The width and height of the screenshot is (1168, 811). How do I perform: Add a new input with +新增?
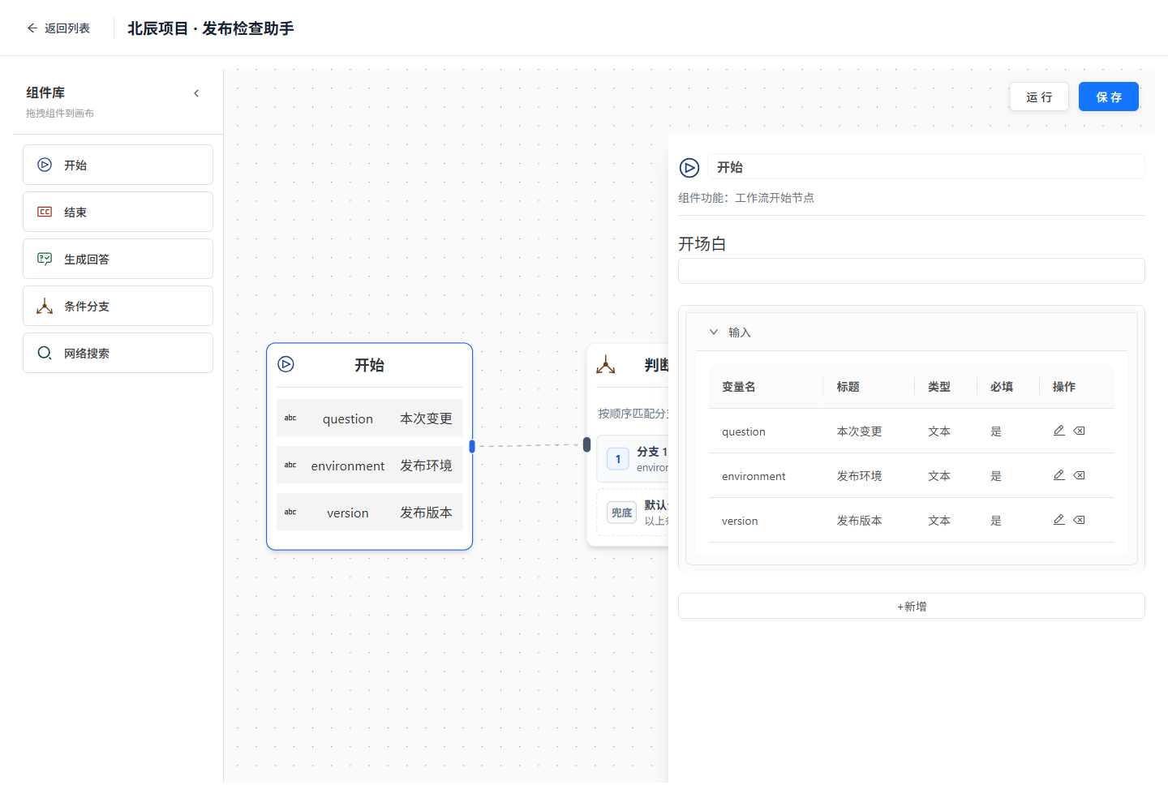(912, 606)
